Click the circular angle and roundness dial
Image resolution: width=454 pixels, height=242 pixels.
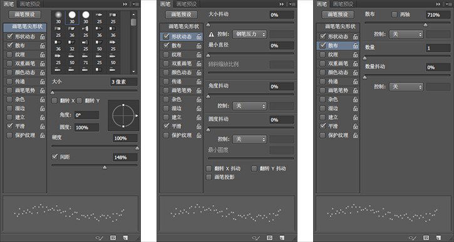[x=123, y=116]
